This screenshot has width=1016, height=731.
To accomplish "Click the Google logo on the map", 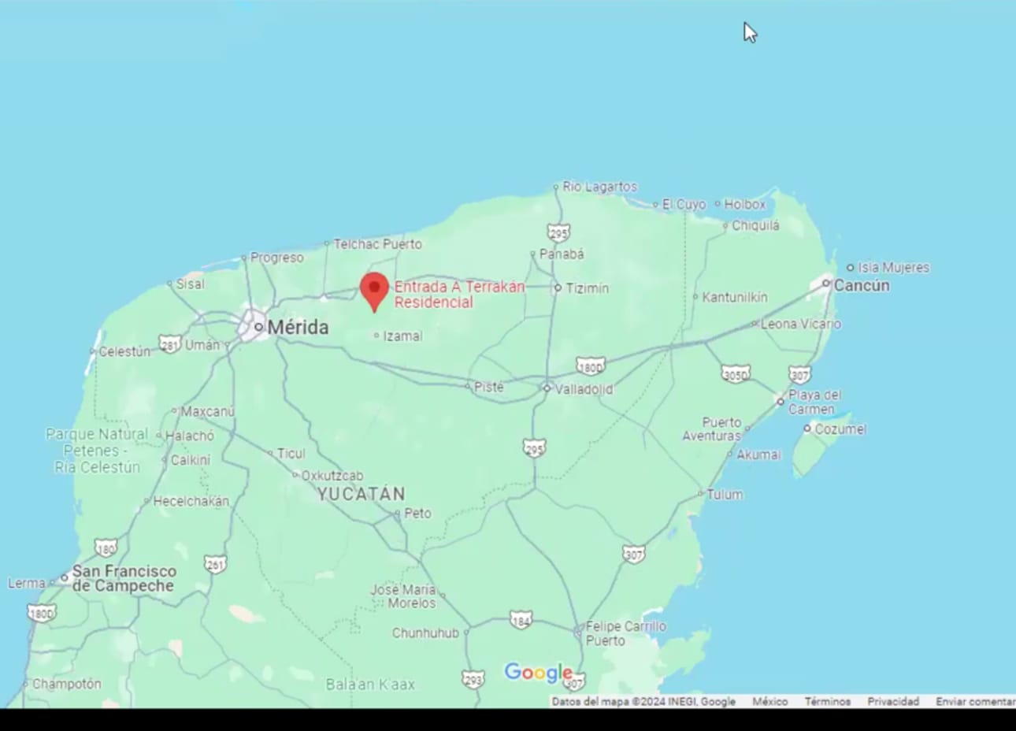I will click(x=538, y=673).
